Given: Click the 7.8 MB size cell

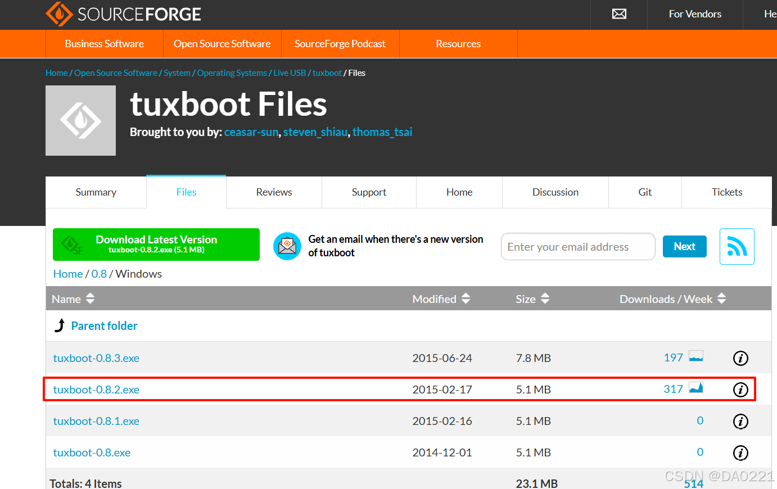Looking at the screenshot, I should tap(533, 358).
